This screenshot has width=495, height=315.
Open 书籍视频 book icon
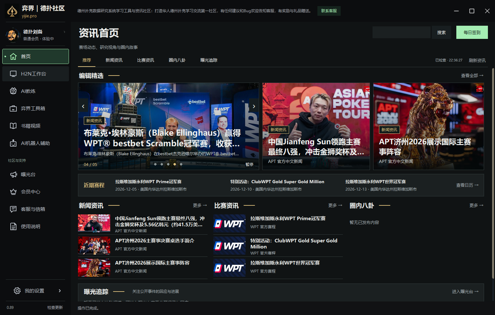[x=13, y=126]
